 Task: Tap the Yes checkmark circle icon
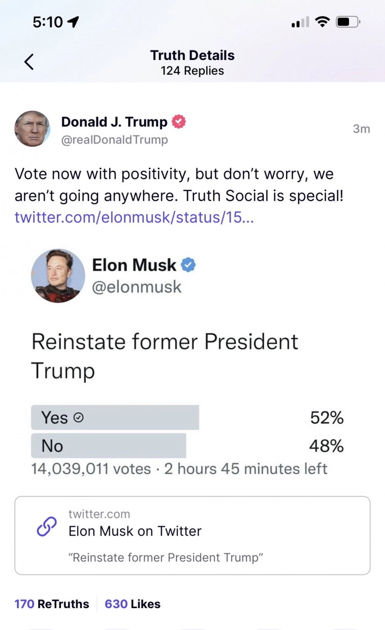pyautogui.click(x=78, y=418)
